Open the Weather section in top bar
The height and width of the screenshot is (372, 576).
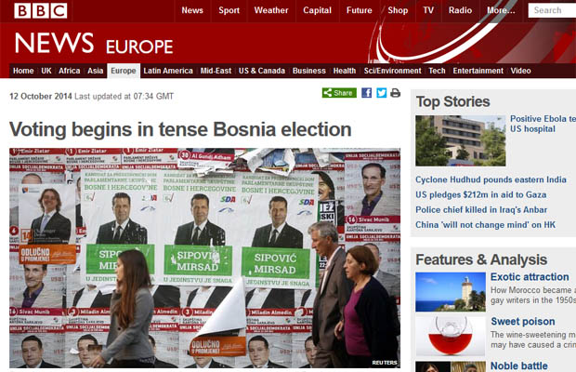click(271, 10)
